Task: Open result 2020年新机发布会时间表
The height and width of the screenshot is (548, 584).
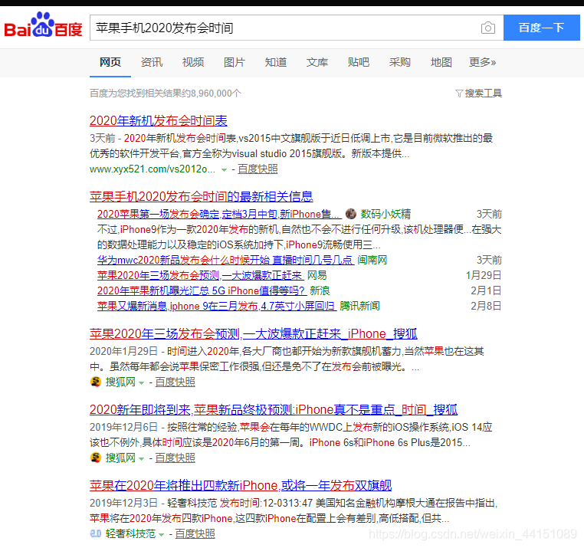Action: pyautogui.click(x=159, y=120)
